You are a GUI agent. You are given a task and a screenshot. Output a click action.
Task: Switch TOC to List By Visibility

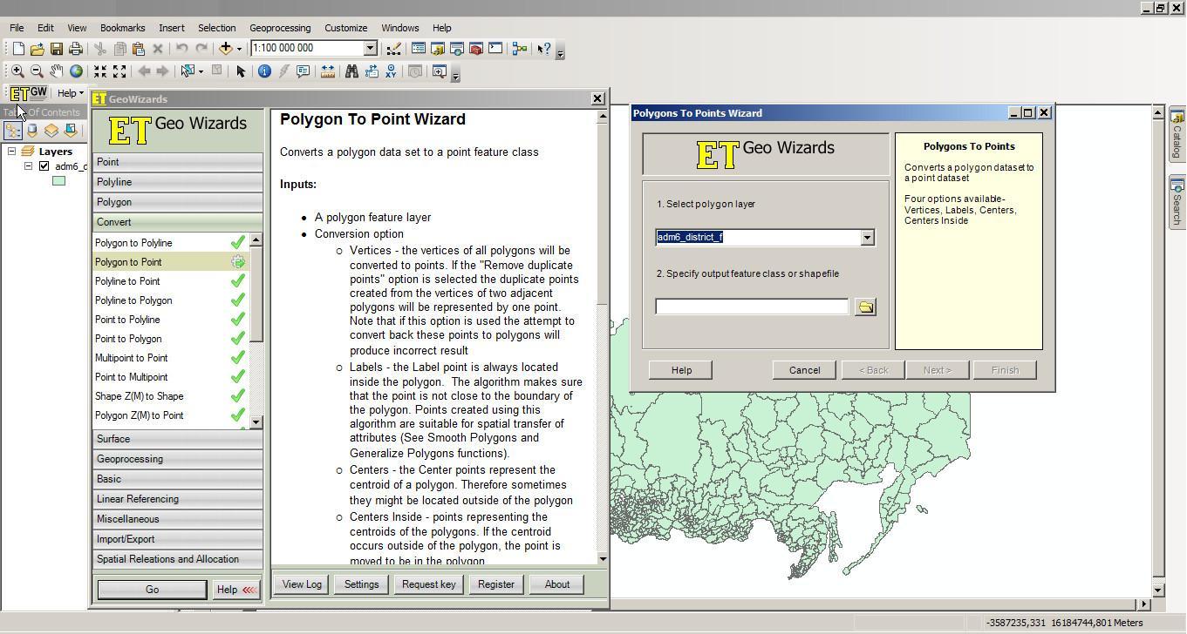[x=51, y=131]
